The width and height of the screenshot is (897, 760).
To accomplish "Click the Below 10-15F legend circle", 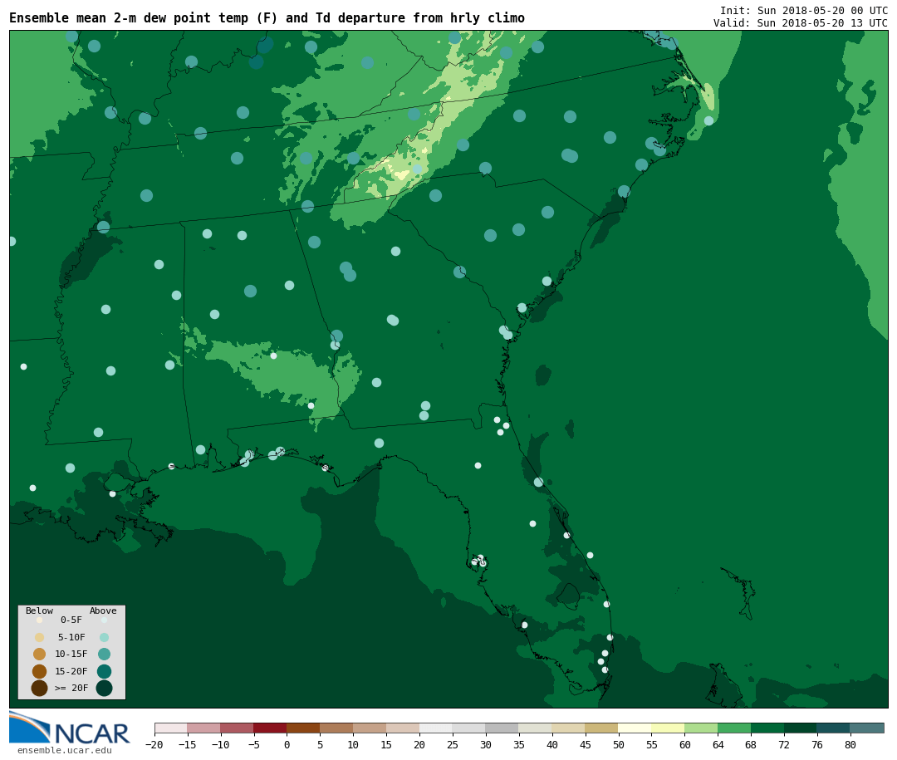I will coord(40,655).
